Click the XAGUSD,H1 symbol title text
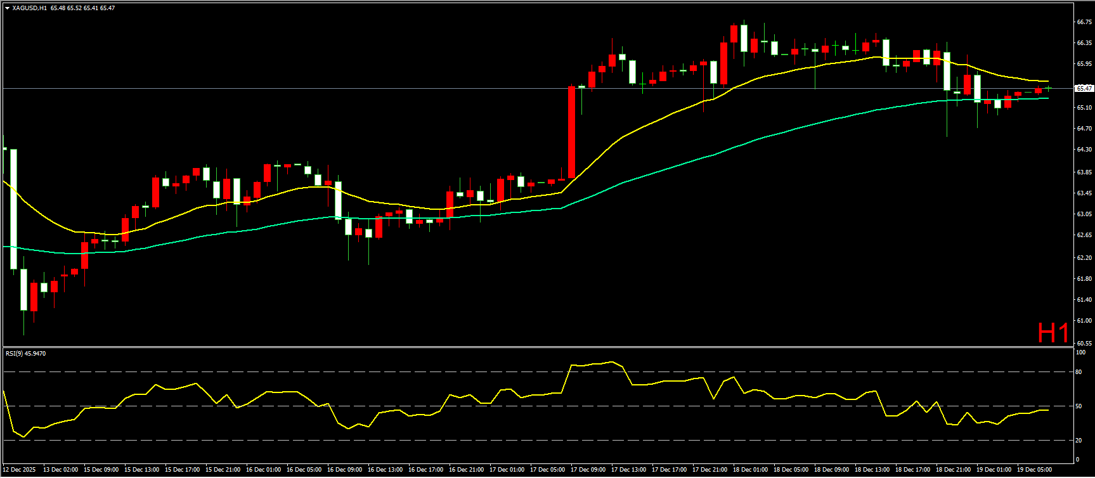 [29, 8]
